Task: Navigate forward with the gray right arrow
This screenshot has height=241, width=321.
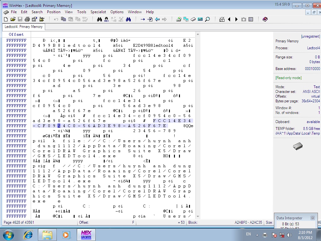Action: tap(164, 19)
